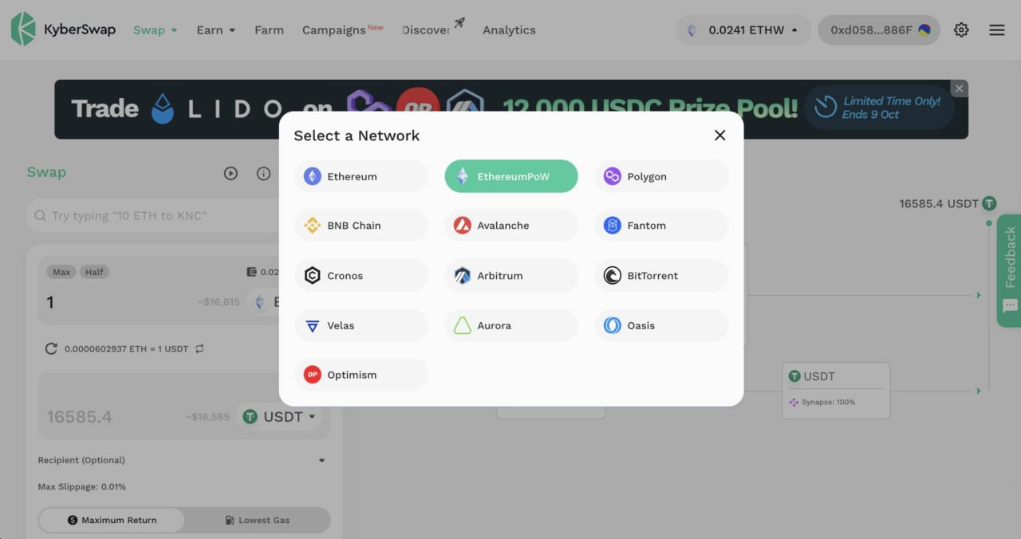Screen dimensions: 1021x539
Task: Switch to Optimism network
Action: 361,375
